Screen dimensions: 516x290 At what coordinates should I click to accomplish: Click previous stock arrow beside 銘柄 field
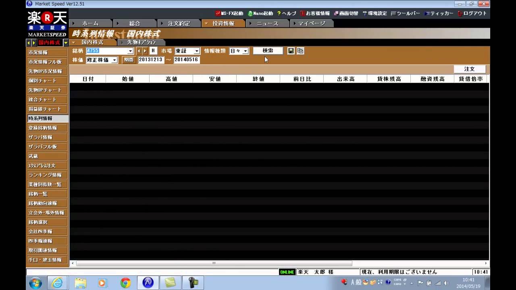pyautogui.click(x=139, y=51)
